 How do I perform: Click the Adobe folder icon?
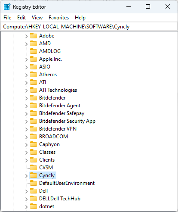(34, 36)
